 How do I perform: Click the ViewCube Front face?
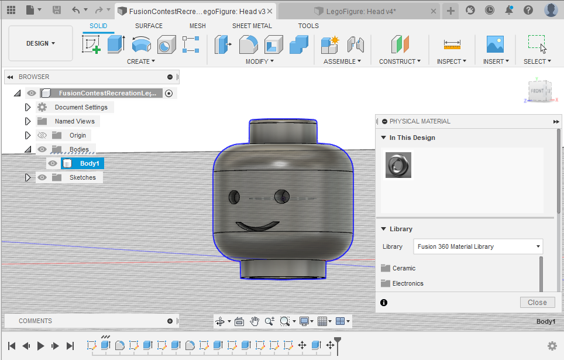click(537, 91)
